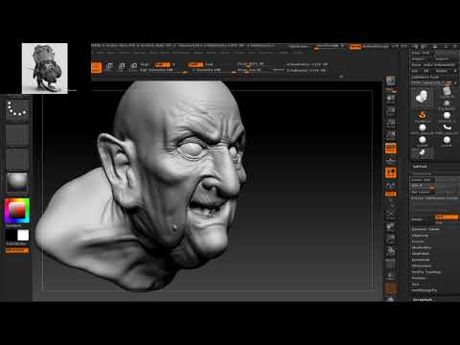This screenshot has height=345, width=460.
Task: Open the empty alpha slot below stroke selector
Action: click(x=17, y=135)
